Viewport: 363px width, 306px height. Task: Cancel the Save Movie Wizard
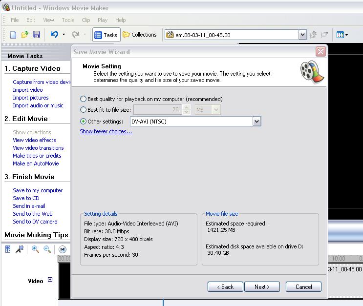point(303,287)
